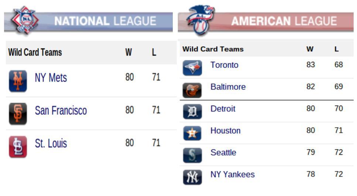Click the National League emblem

(x=25, y=21)
